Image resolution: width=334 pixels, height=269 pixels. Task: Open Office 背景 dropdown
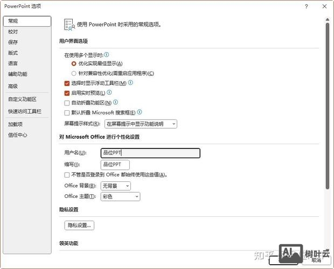click(x=115, y=186)
